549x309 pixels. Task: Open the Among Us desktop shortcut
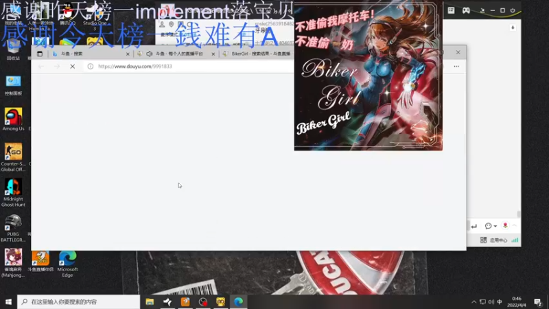pyautogui.click(x=13, y=119)
